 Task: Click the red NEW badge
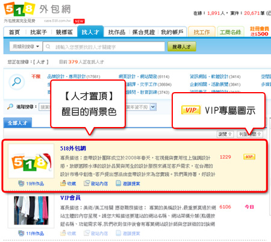tap(79, 21)
